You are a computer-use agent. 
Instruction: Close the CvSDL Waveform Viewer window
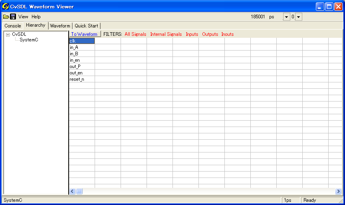pyautogui.click(x=338, y=7)
